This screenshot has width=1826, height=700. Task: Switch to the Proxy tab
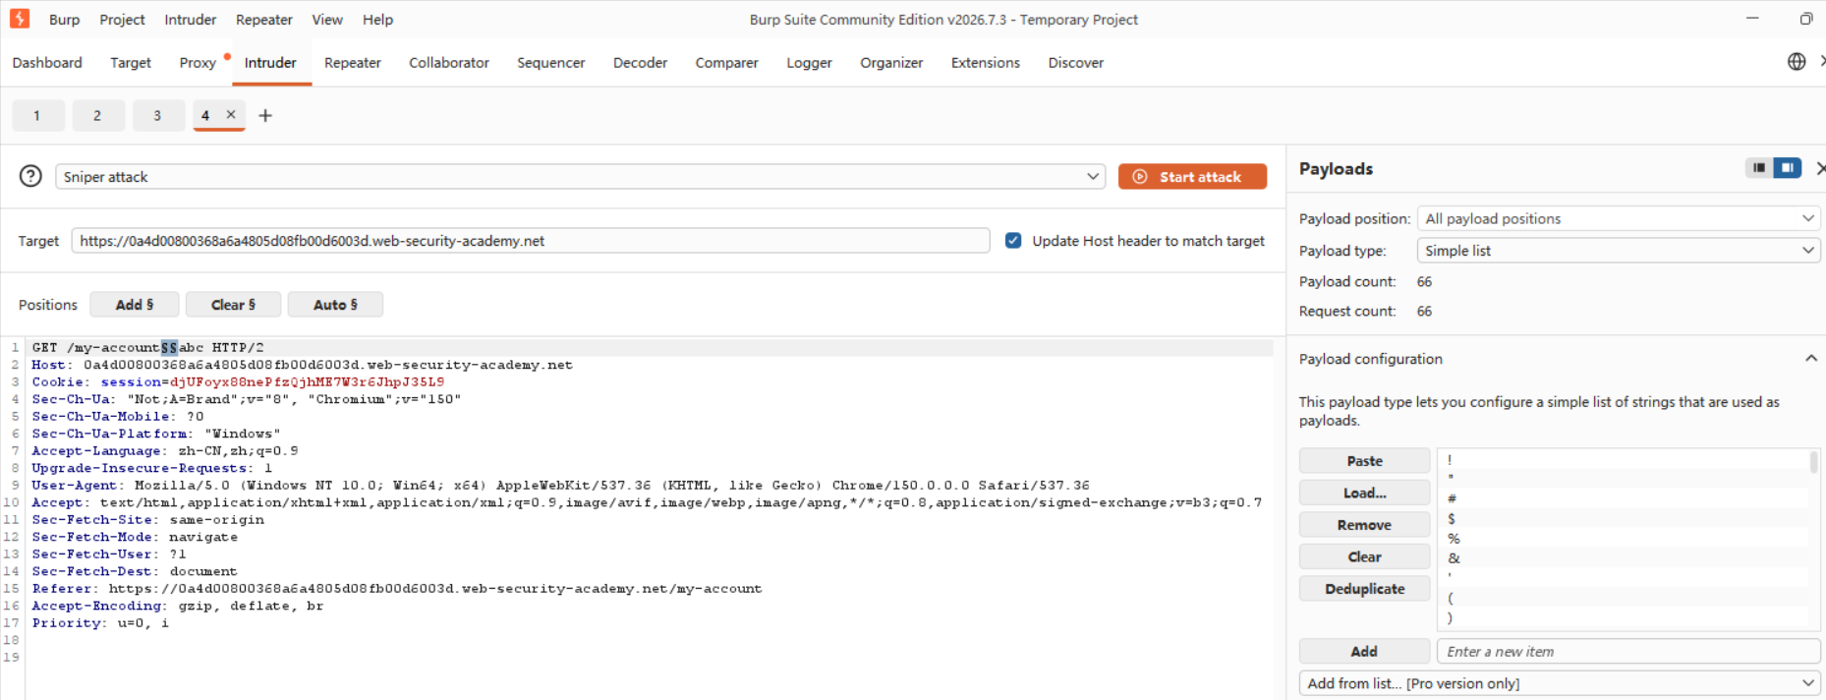pos(198,62)
